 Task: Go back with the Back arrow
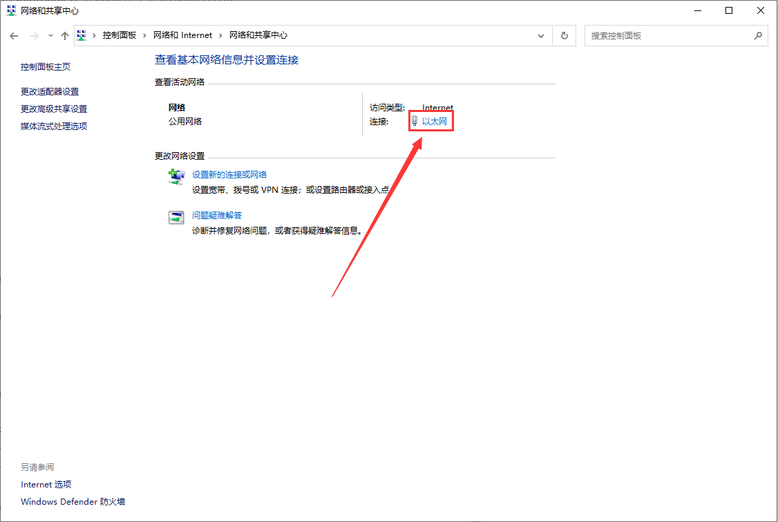coord(14,36)
